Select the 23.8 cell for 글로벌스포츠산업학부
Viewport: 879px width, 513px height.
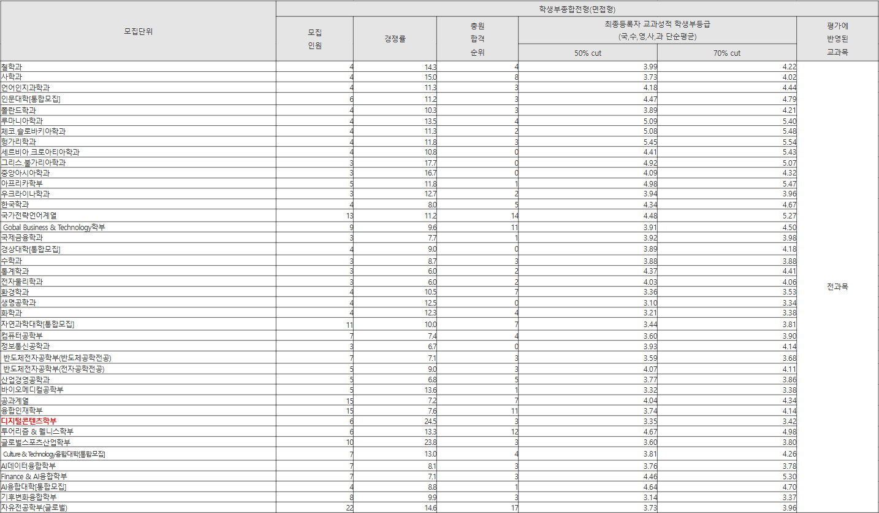point(430,442)
